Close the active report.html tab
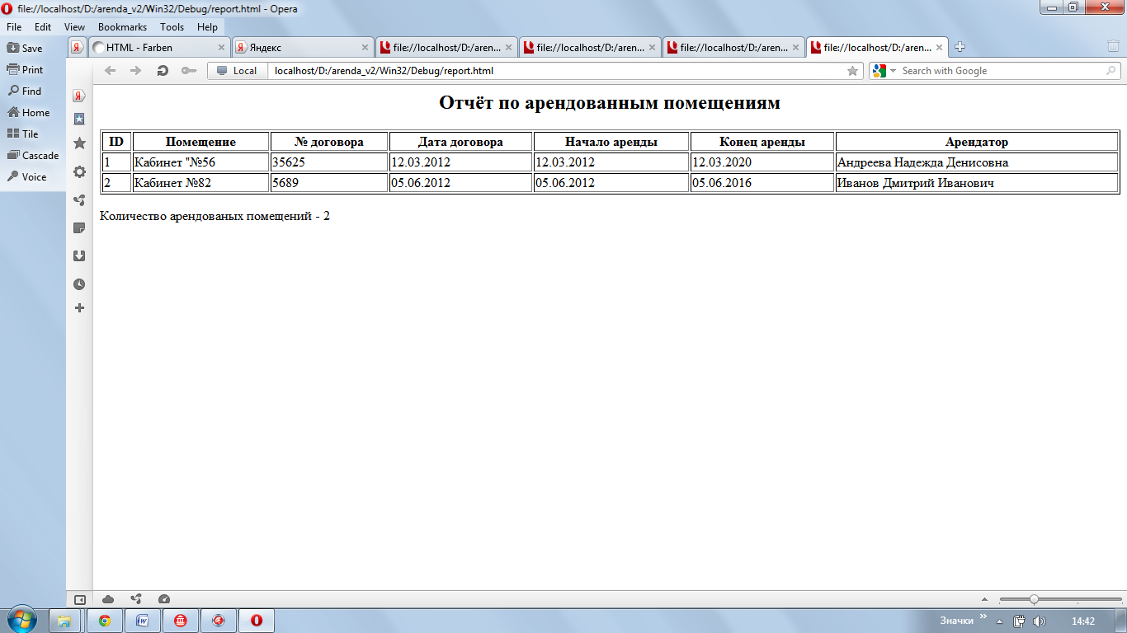 tap(939, 48)
